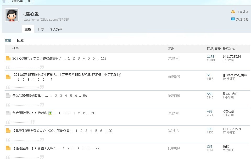Open the 机甲旋风 board link
Image resolution: width=251 pixels, height=159 pixels.
point(174,148)
